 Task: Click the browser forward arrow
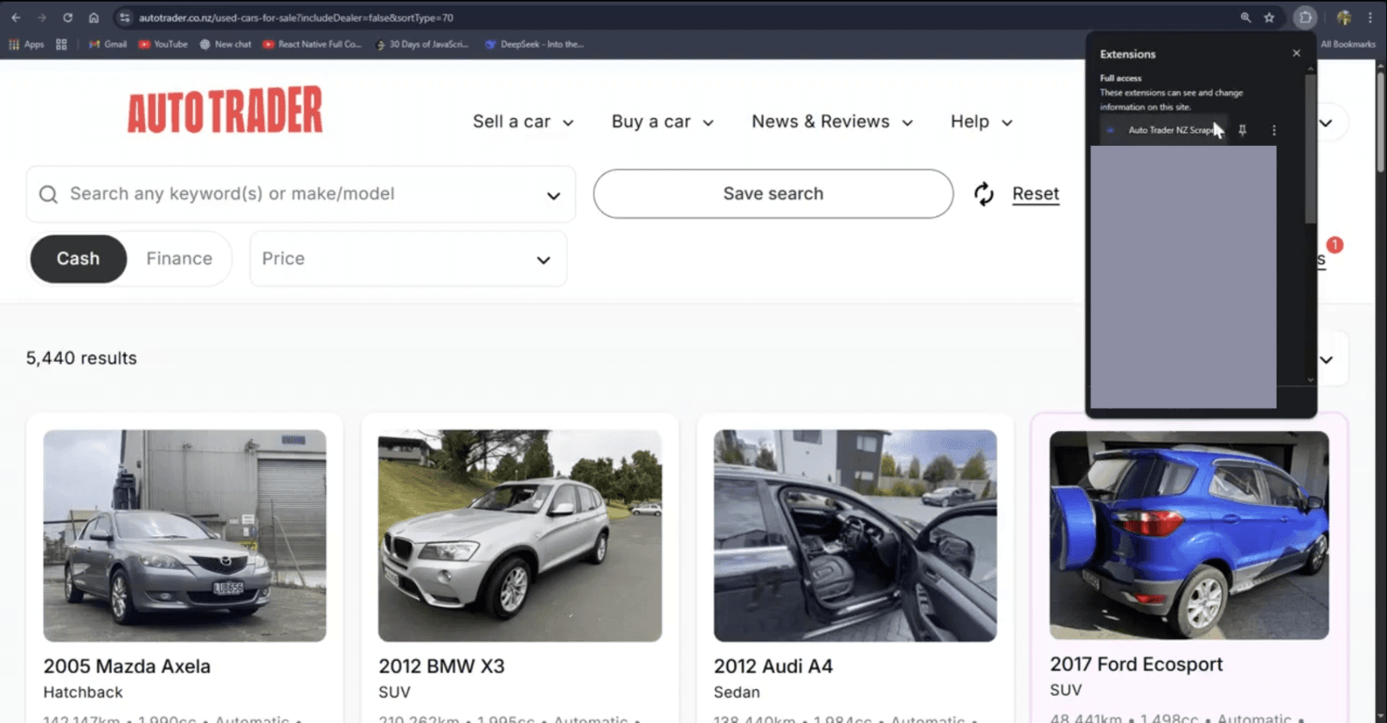coord(42,17)
